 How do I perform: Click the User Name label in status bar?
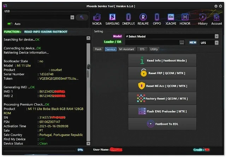(101, 150)
